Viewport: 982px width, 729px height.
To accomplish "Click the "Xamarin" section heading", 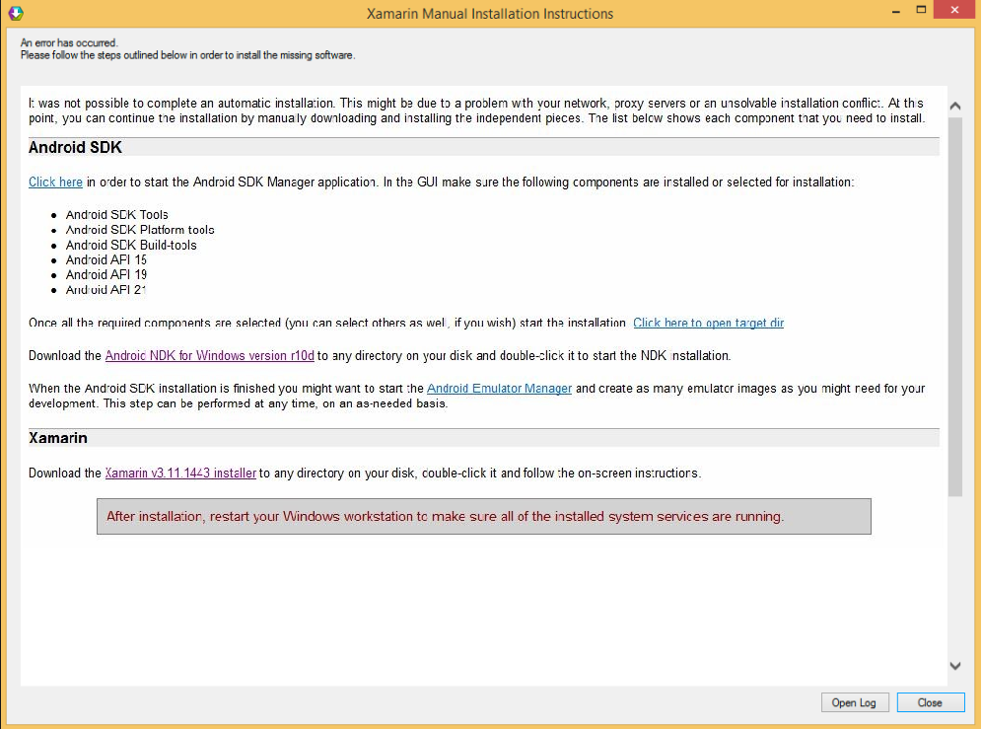I will pyautogui.click(x=58, y=438).
